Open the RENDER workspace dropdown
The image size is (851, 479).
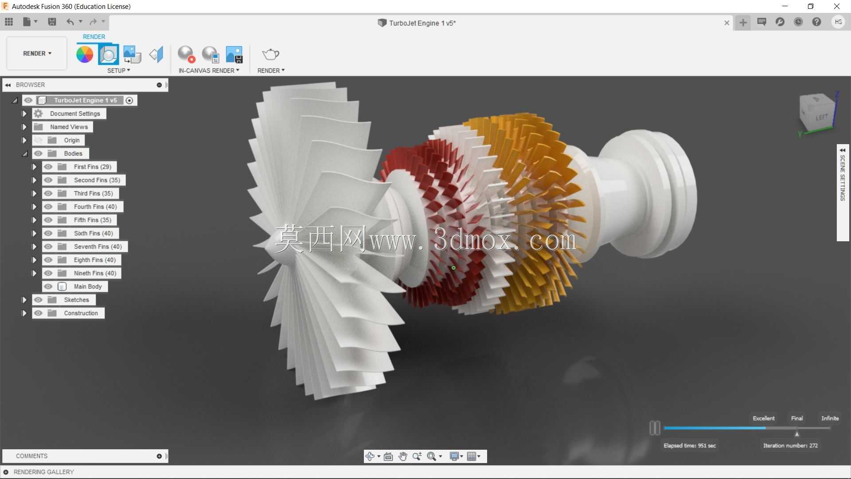point(37,53)
